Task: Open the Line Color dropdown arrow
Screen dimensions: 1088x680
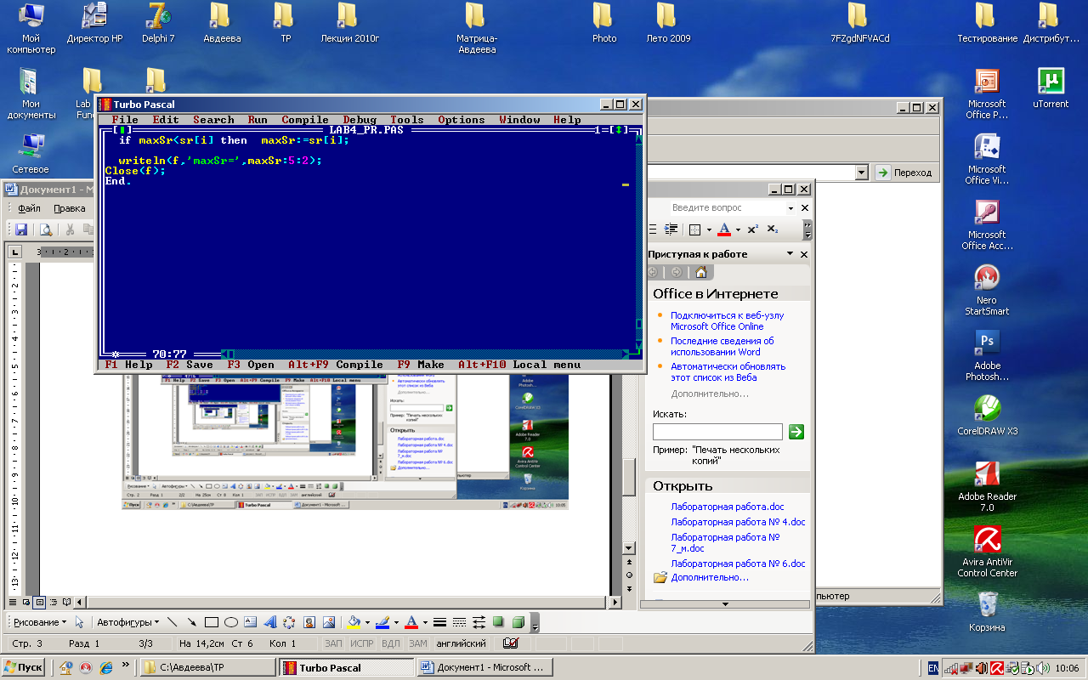Action: (395, 622)
